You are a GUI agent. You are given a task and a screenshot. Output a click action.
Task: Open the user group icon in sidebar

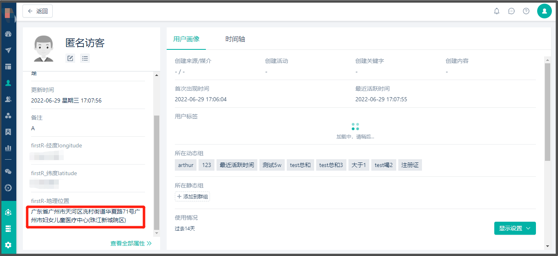click(8, 99)
